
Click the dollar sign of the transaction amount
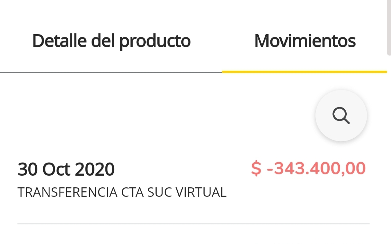[256, 169]
